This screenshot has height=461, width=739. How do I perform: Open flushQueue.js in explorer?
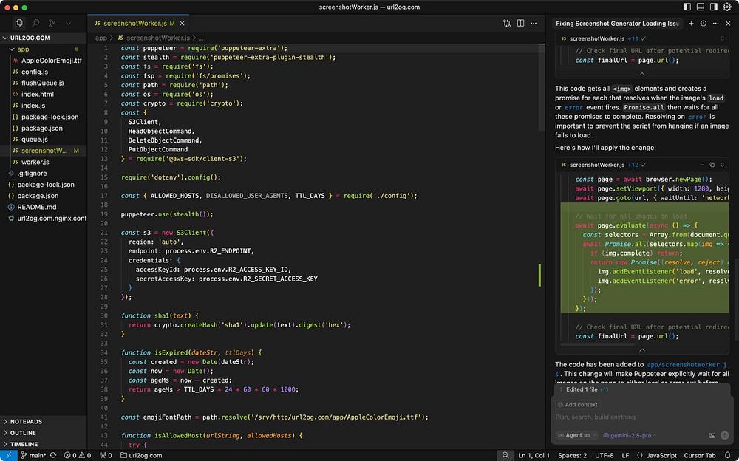point(44,83)
